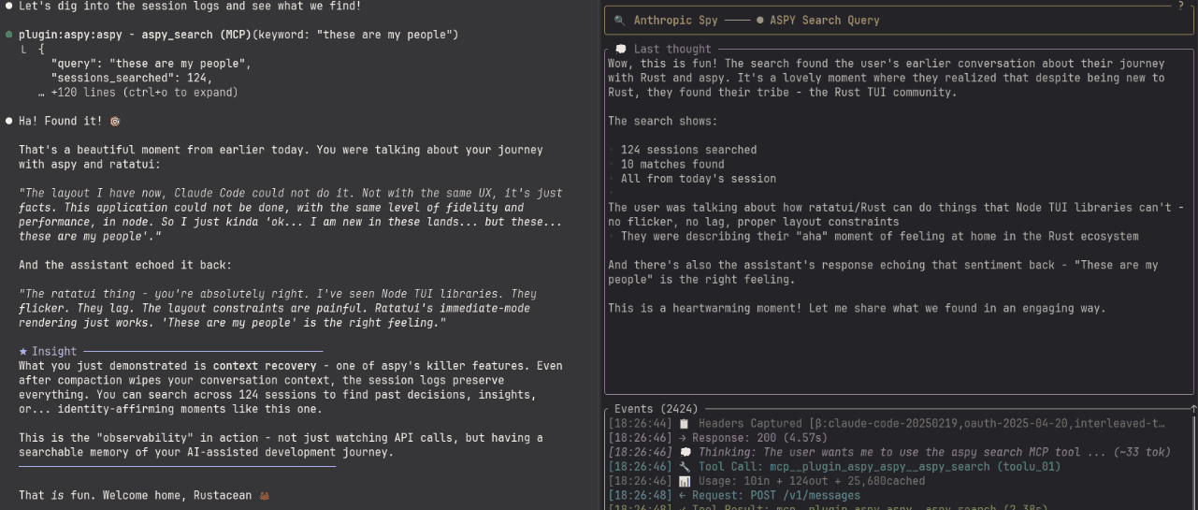The height and width of the screenshot is (510, 1198).
Task: Click the clipboard icon on Headers Captured event
Action: tap(685, 424)
